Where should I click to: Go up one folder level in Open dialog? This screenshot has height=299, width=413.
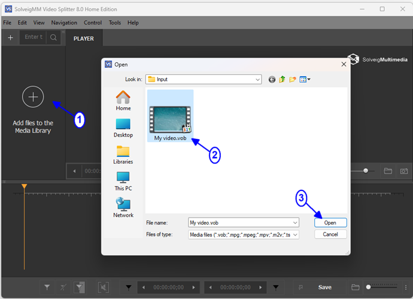pyautogui.click(x=282, y=79)
